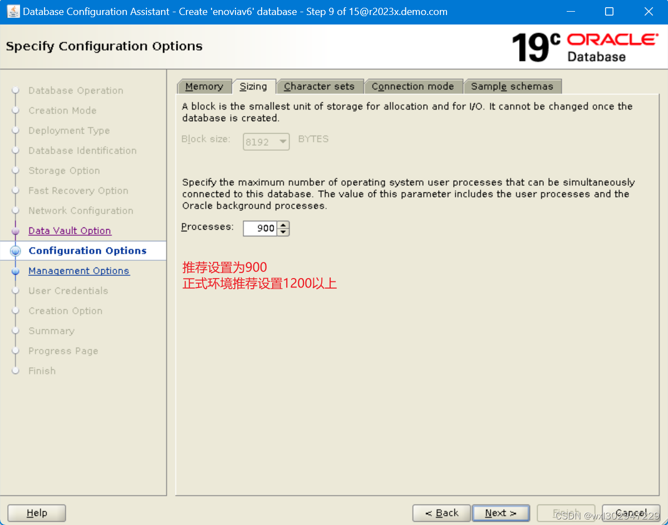Click the Creation Option step label
The width and height of the screenshot is (668, 525).
click(x=66, y=311)
